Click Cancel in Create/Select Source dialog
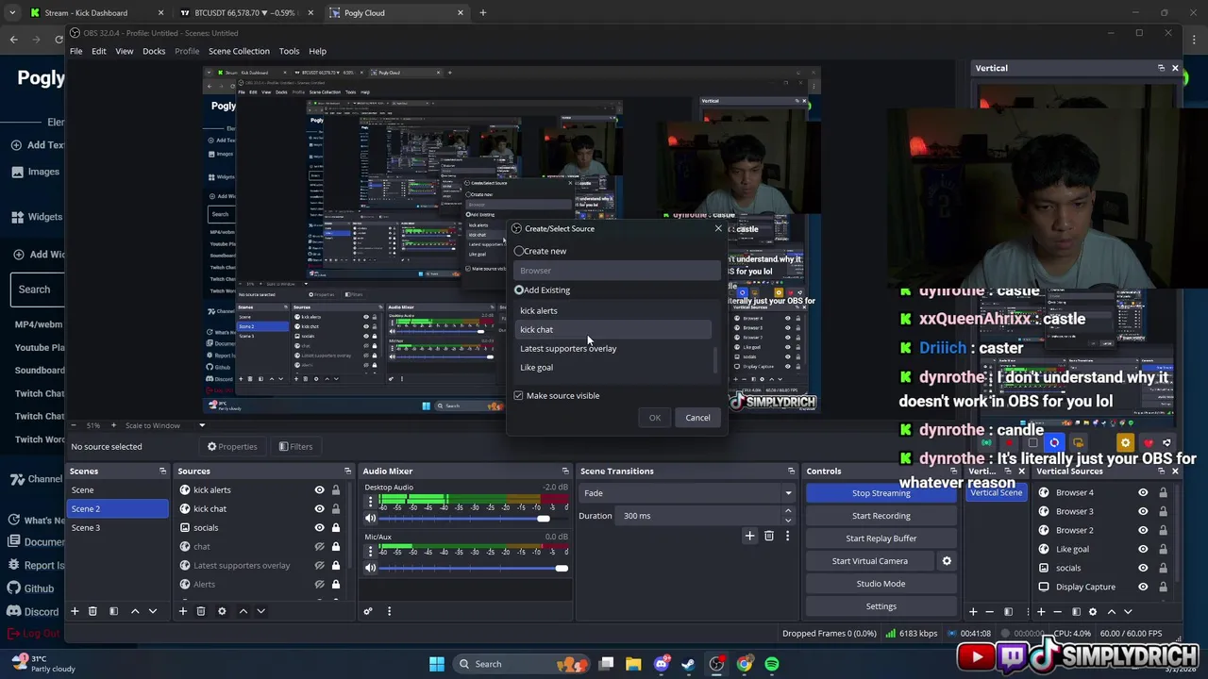Image resolution: width=1208 pixels, height=679 pixels. click(x=697, y=418)
